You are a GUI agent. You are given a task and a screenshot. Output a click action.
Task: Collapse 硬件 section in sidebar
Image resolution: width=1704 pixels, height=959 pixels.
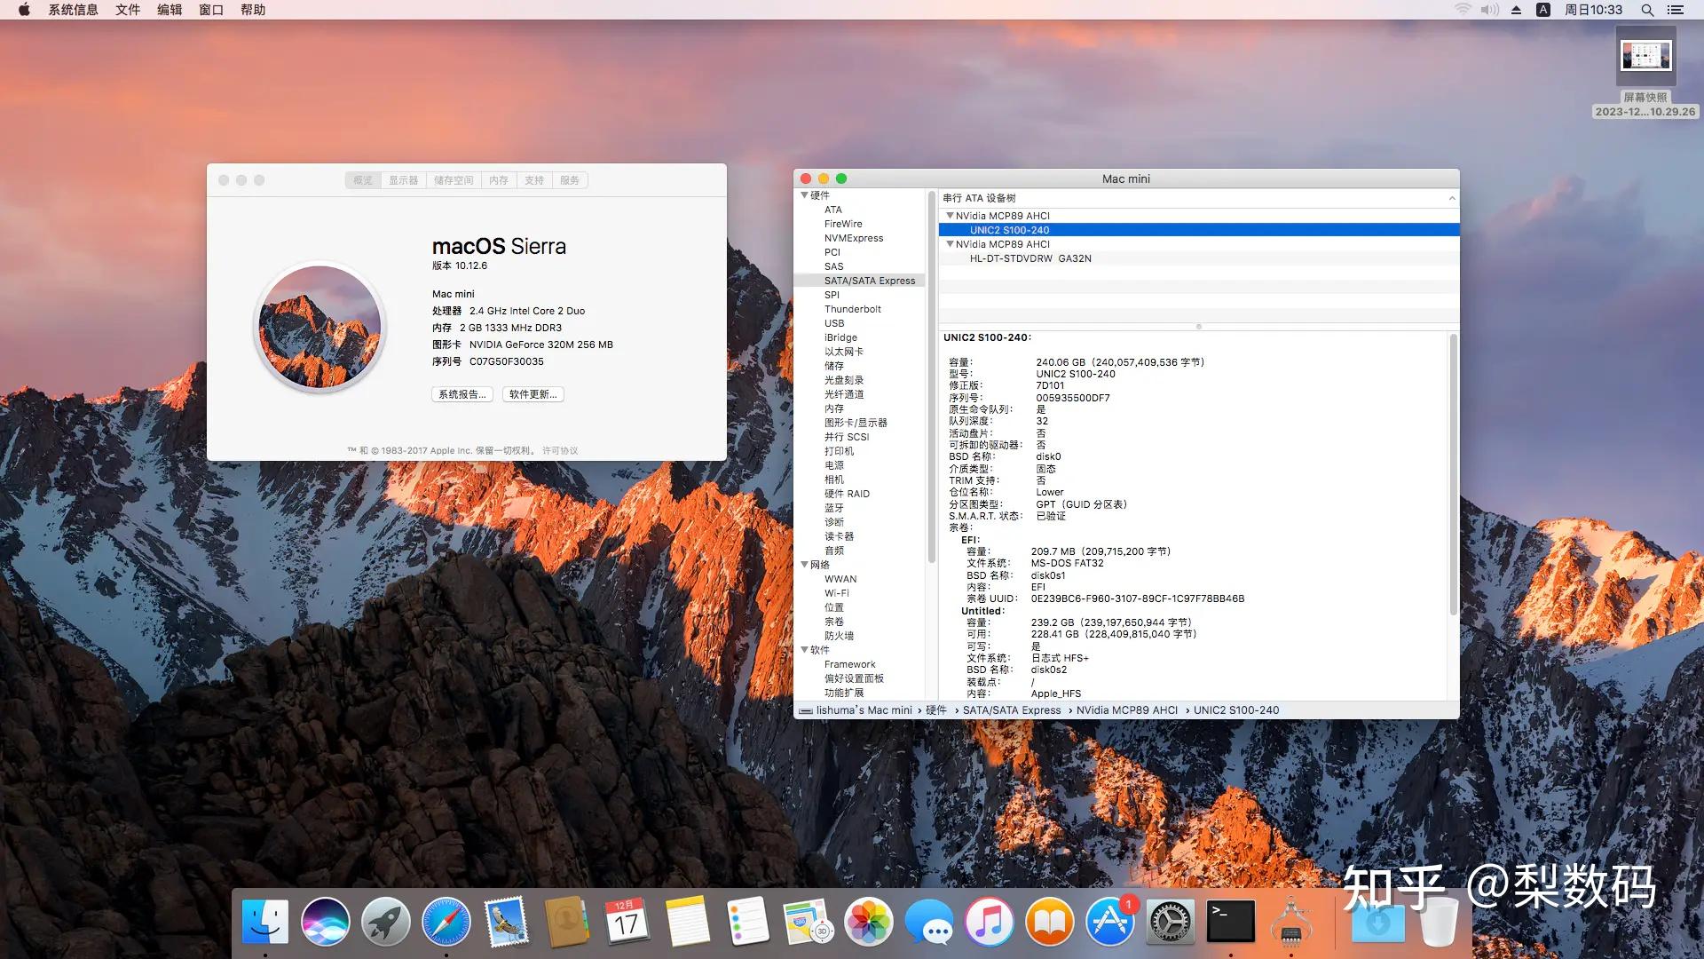tap(805, 195)
